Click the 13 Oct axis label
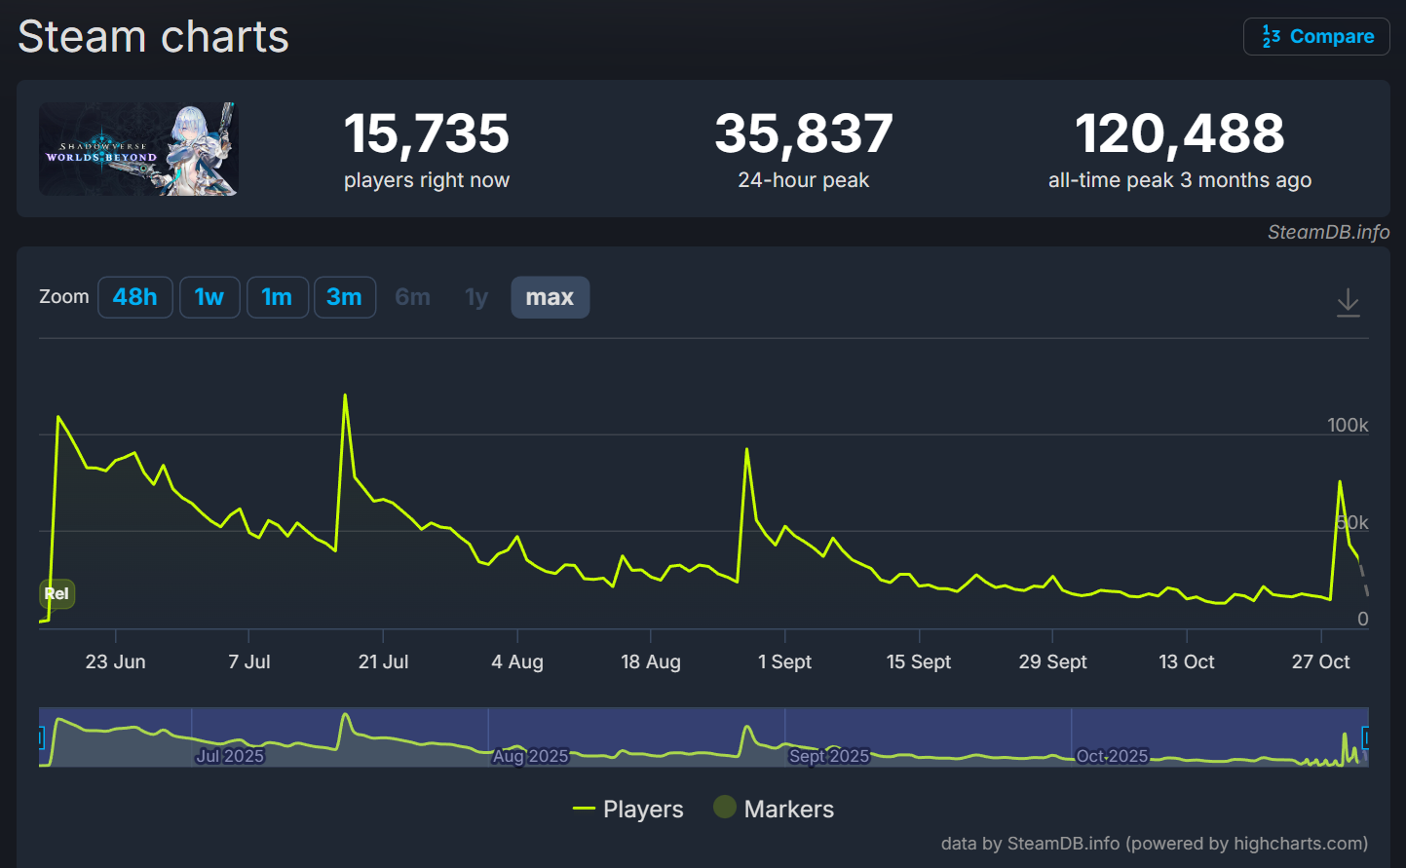 click(1187, 661)
